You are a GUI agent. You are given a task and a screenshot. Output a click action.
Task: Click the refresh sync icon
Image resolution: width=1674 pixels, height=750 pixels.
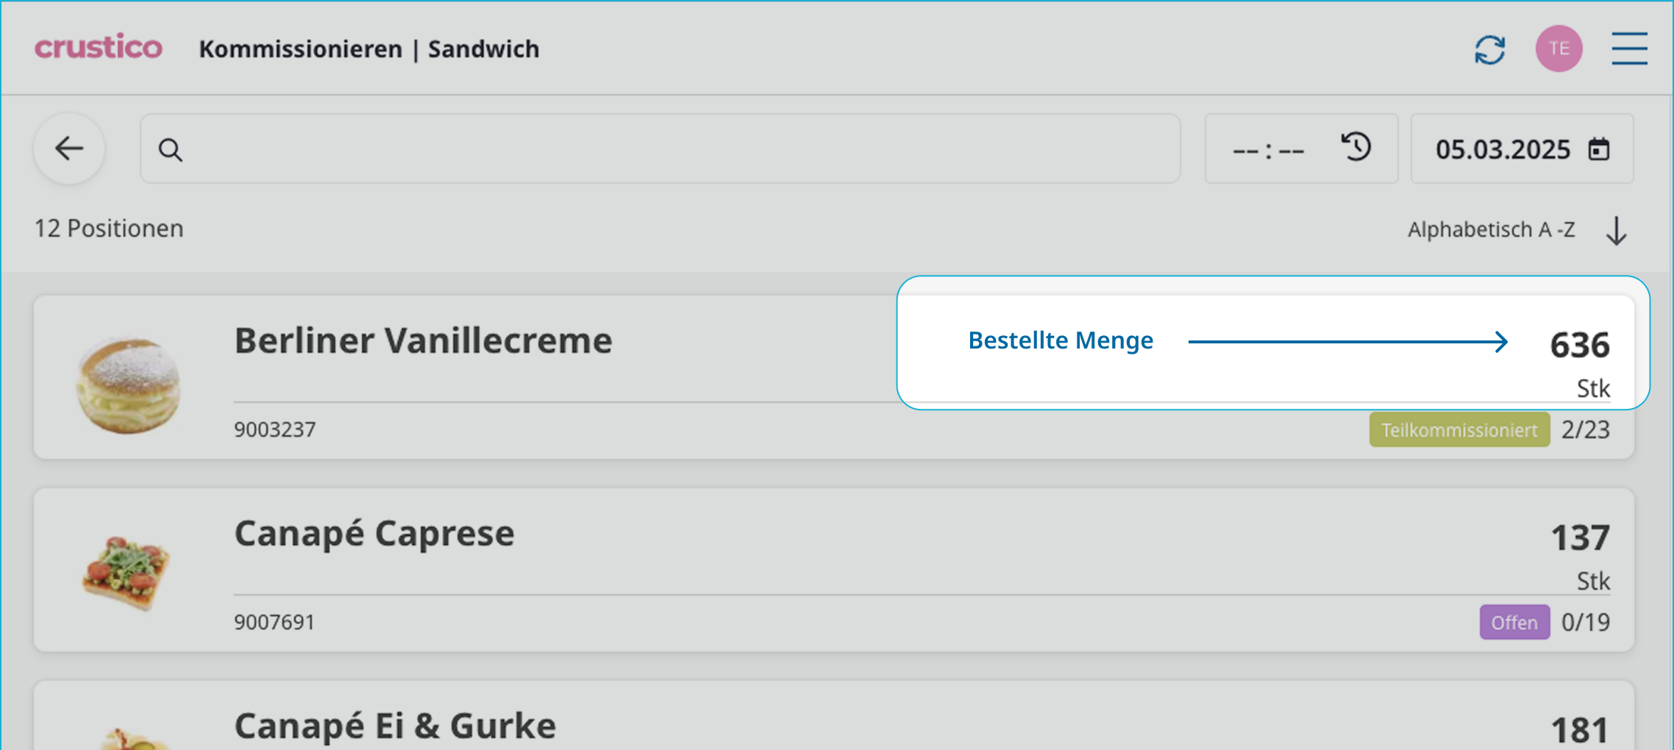point(1490,49)
